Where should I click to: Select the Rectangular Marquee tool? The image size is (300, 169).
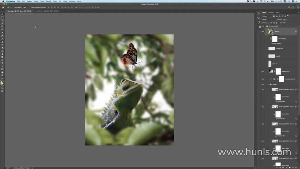click(2, 17)
